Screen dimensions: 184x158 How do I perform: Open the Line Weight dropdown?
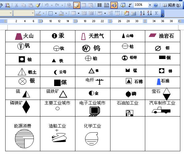33,13
